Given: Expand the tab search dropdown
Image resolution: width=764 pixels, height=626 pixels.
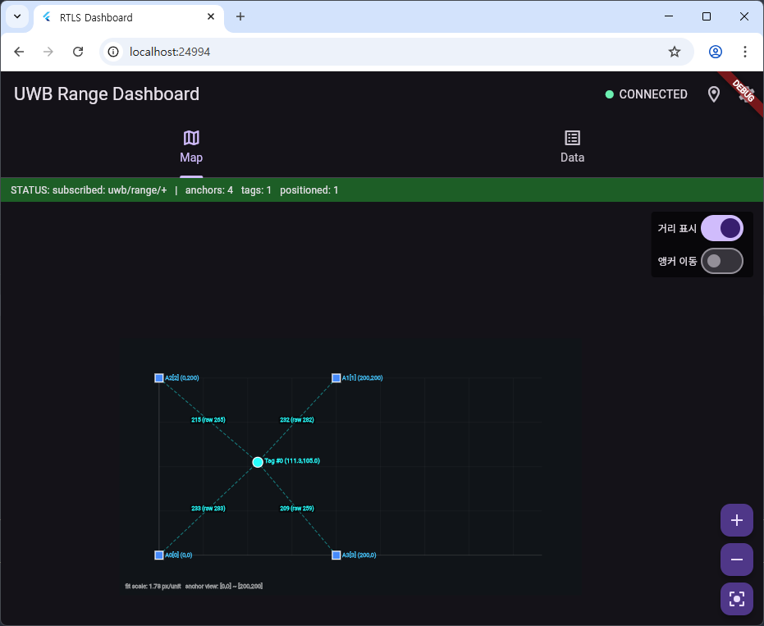Looking at the screenshot, I should coord(17,16).
